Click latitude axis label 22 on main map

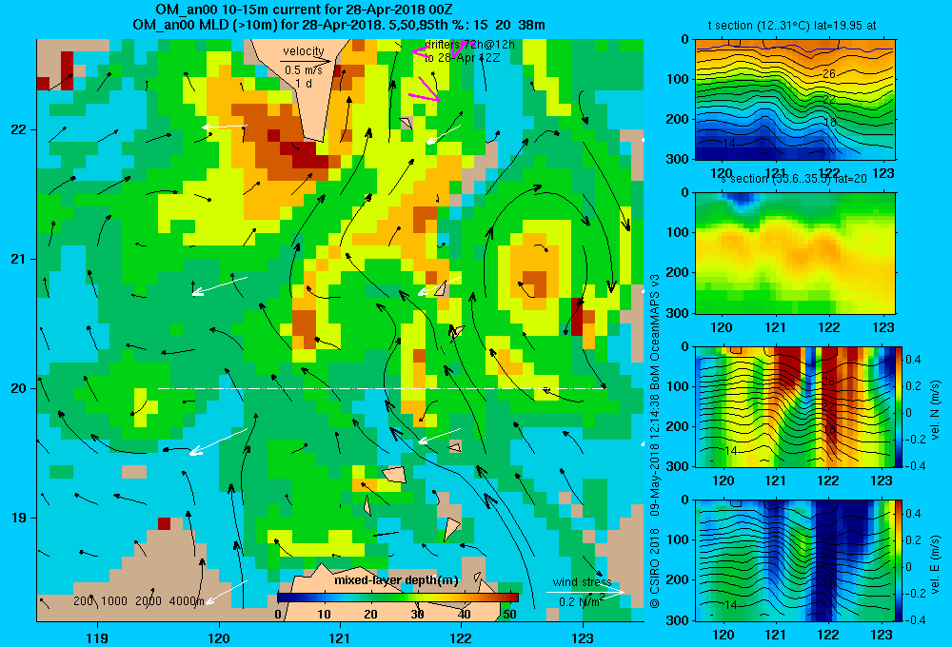tap(18, 129)
